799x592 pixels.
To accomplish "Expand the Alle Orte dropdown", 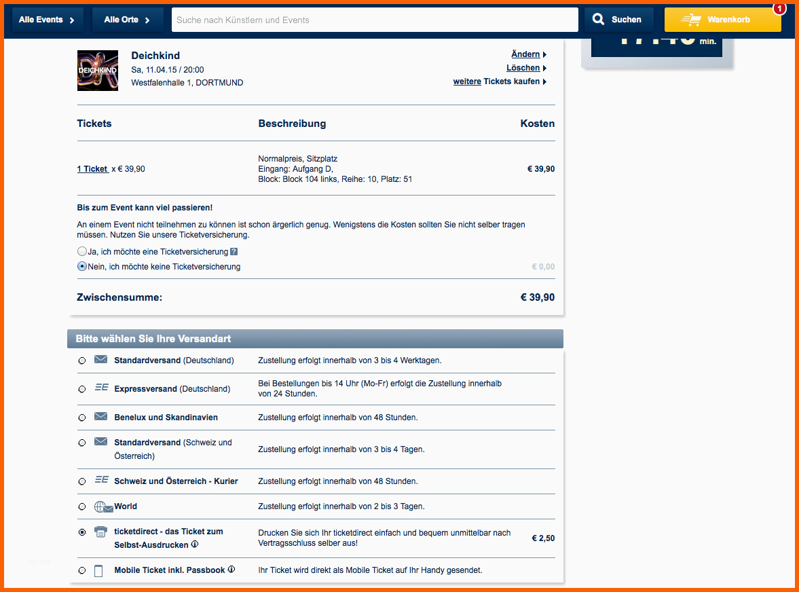I will tap(127, 20).
